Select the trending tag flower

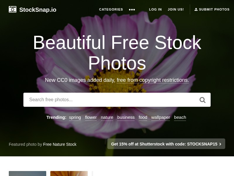click(x=91, y=117)
